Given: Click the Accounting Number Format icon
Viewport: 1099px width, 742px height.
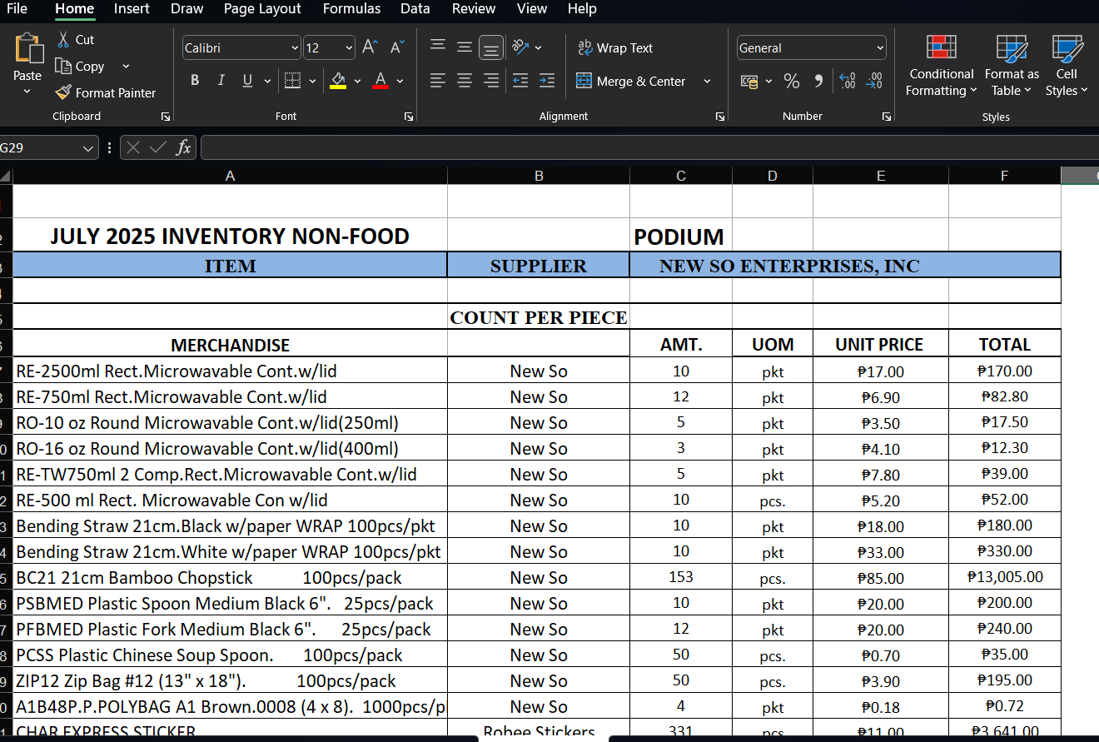Looking at the screenshot, I should point(749,81).
